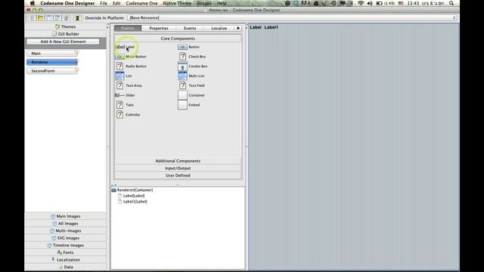Select the Multi-List palette component

(191, 76)
